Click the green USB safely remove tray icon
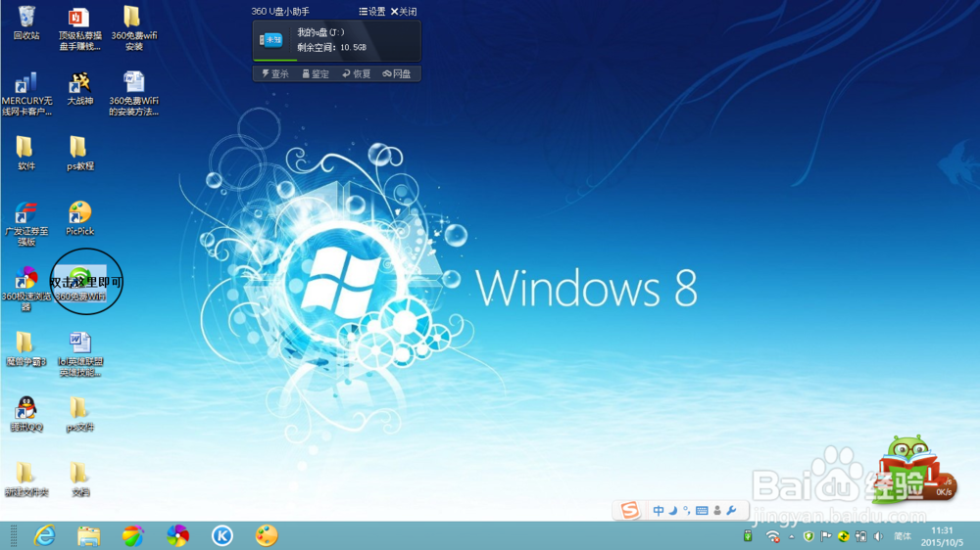 pos(748,536)
